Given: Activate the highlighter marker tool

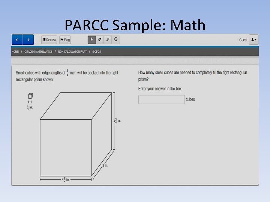Looking at the screenshot, I should pyautogui.click(x=100, y=40).
